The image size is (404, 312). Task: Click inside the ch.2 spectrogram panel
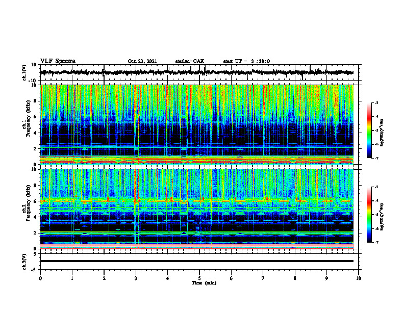[197, 209]
